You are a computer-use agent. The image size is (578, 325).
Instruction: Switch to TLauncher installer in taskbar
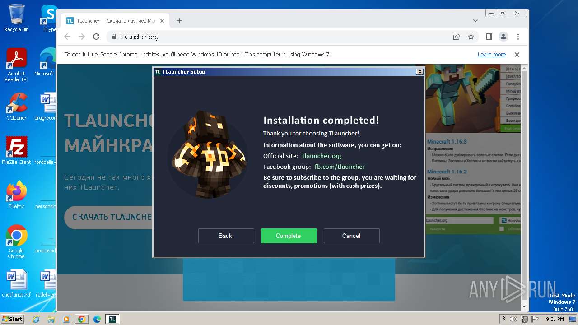coord(112,319)
